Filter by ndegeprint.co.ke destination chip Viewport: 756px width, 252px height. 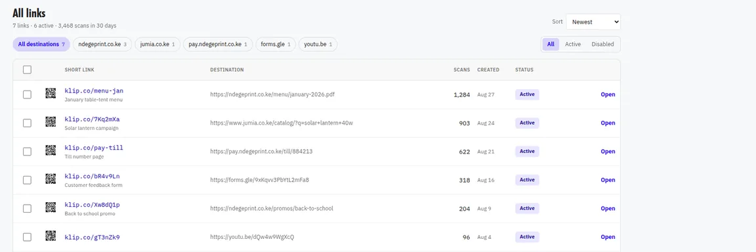[102, 45]
